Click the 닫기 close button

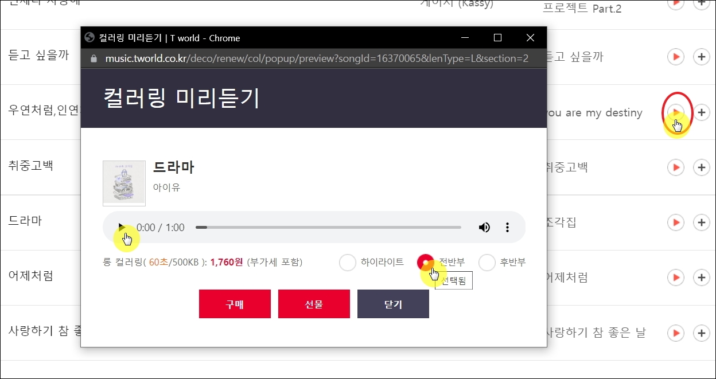click(393, 304)
